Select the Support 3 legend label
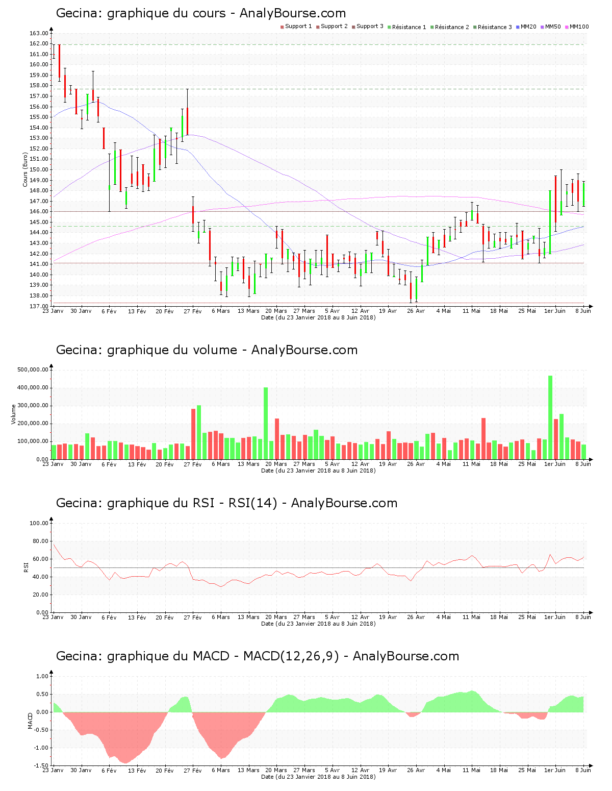 pyautogui.click(x=370, y=27)
